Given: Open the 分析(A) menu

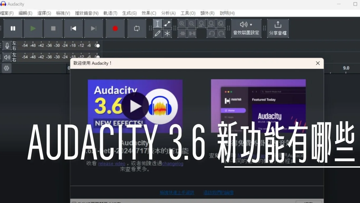Looking at the screenshot, I should [x=168, y=13].
